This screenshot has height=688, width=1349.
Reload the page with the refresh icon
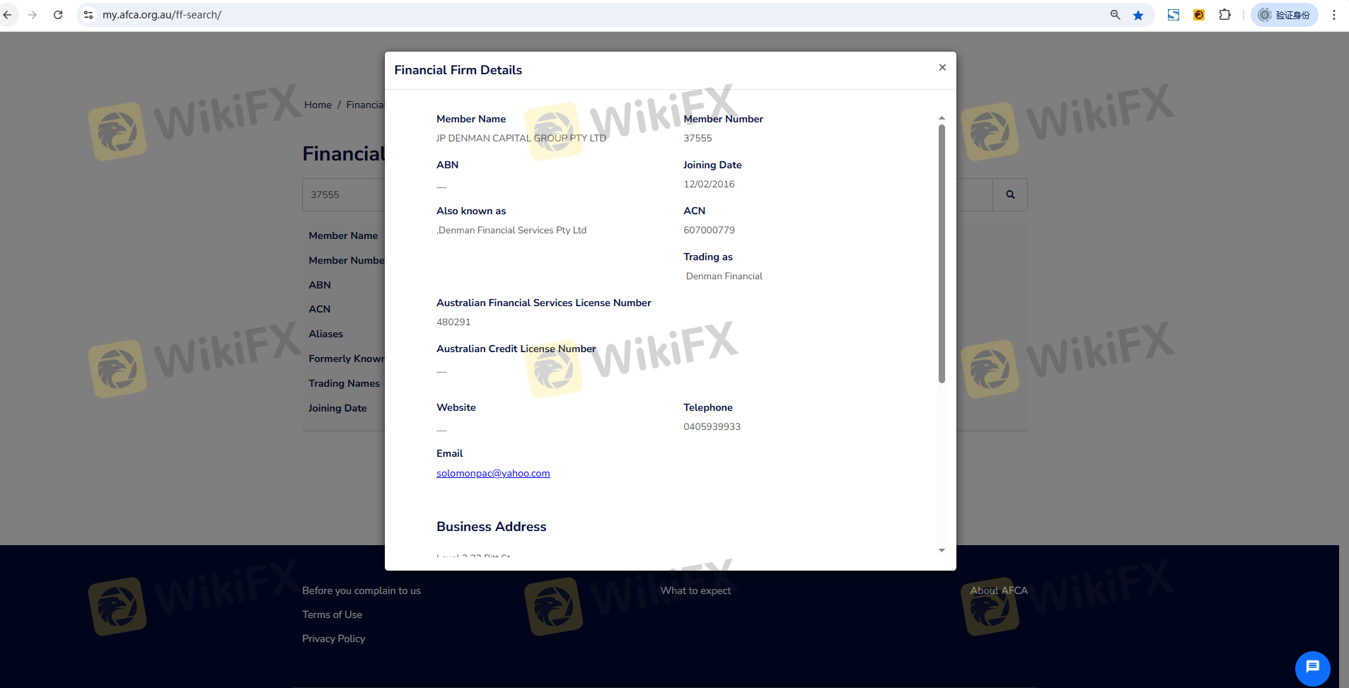pos(58,15)
